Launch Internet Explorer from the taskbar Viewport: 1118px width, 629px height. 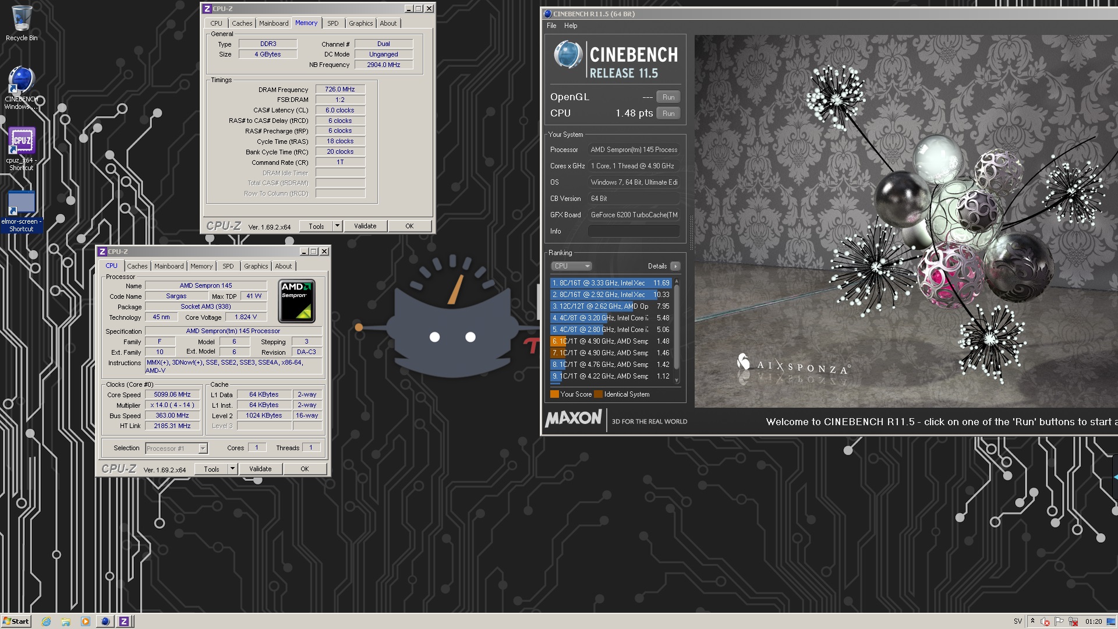tap(47, 621)
